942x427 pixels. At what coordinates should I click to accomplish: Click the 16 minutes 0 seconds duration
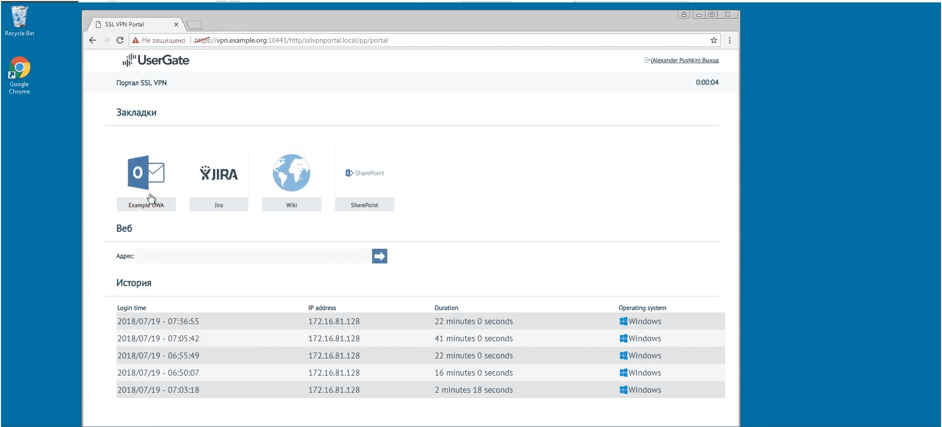pyautogui.click(x=474, y=373)
